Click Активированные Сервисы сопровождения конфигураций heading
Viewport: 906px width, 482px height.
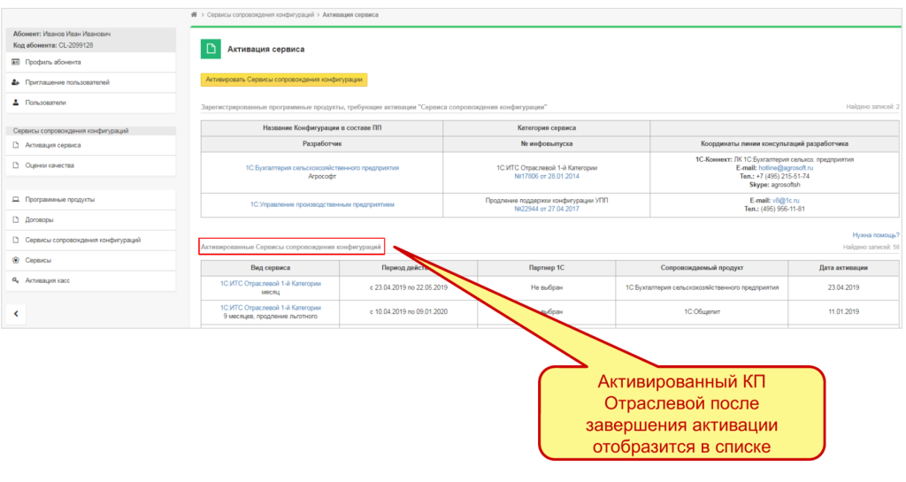pyautogui.click(x=290, y=247)
